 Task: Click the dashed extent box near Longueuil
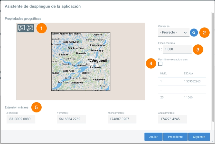pyautogui.click(x=91, y=63)
